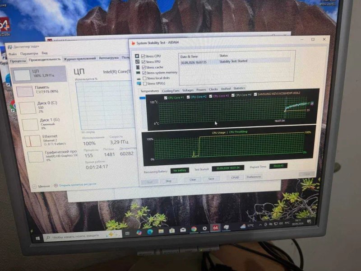This screenshot has width=361, height=271.
Task: Toggle the CPU Core #1 graph checkbox
Action: (166, 98)
